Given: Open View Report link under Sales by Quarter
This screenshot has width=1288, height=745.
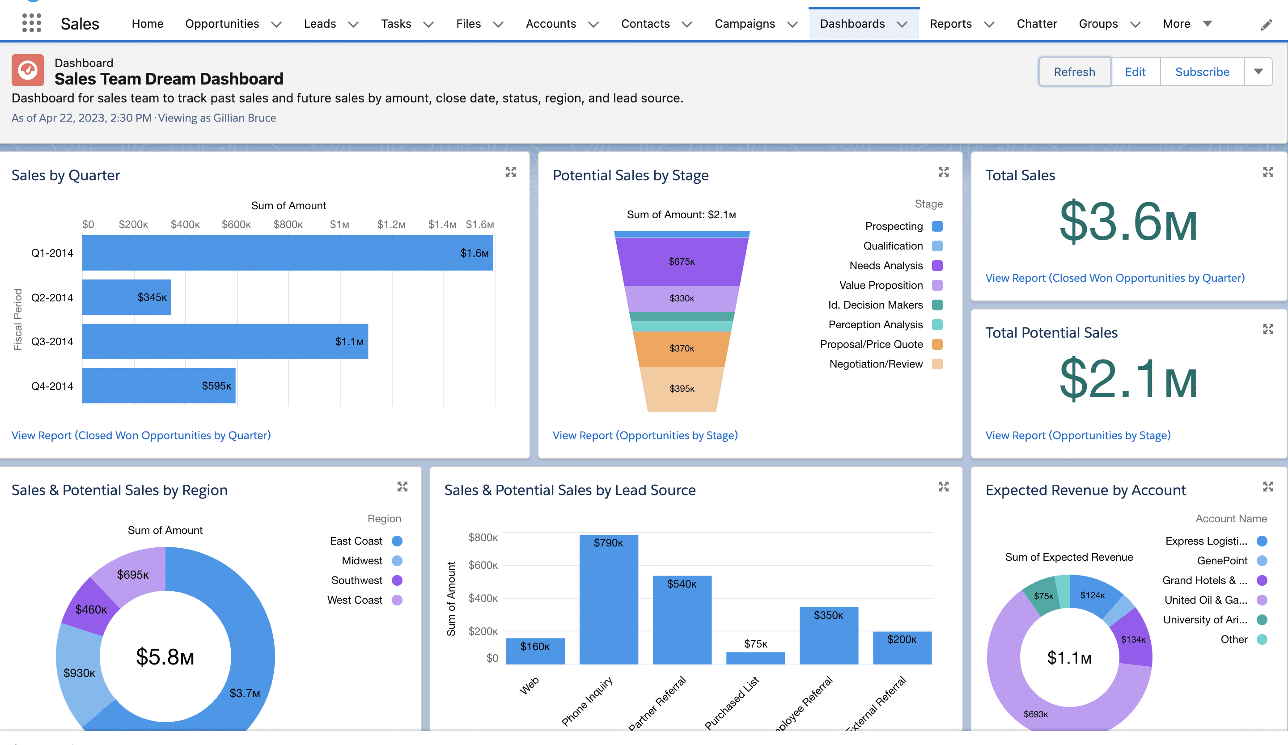Looking at the screenshot, I should (141, 435).
